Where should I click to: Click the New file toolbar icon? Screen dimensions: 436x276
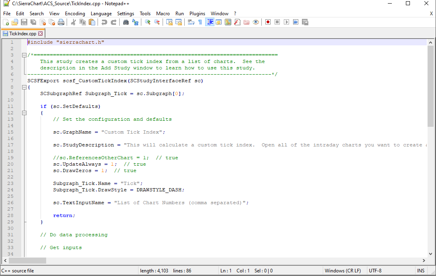click(6, 22)
